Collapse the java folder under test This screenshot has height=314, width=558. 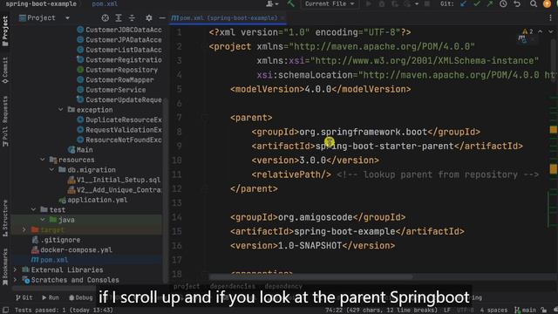pyautogui.click(x=43, y=220)
